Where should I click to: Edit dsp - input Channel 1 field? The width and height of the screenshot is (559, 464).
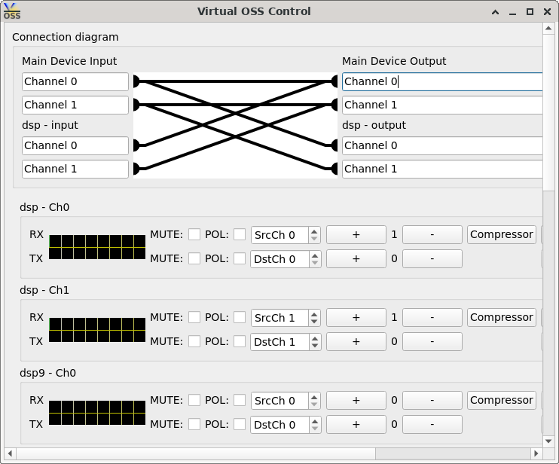[75, 169]
